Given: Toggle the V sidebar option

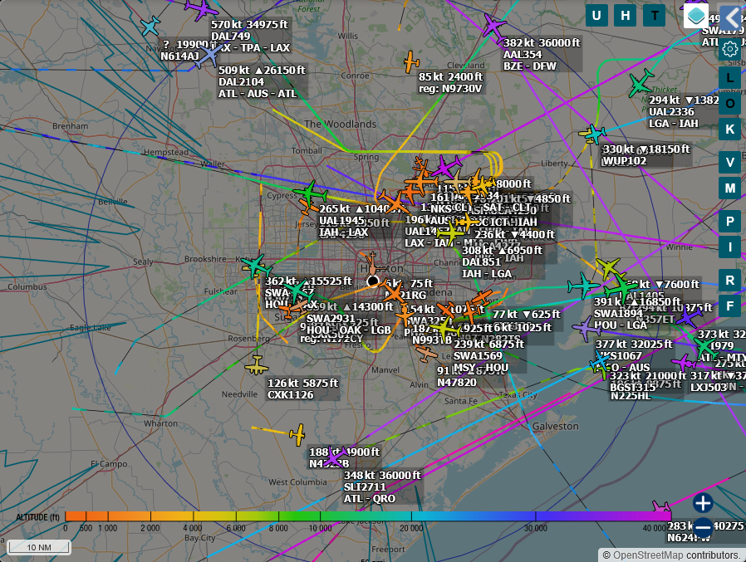Looking at the screenshot, I should 729,163.
